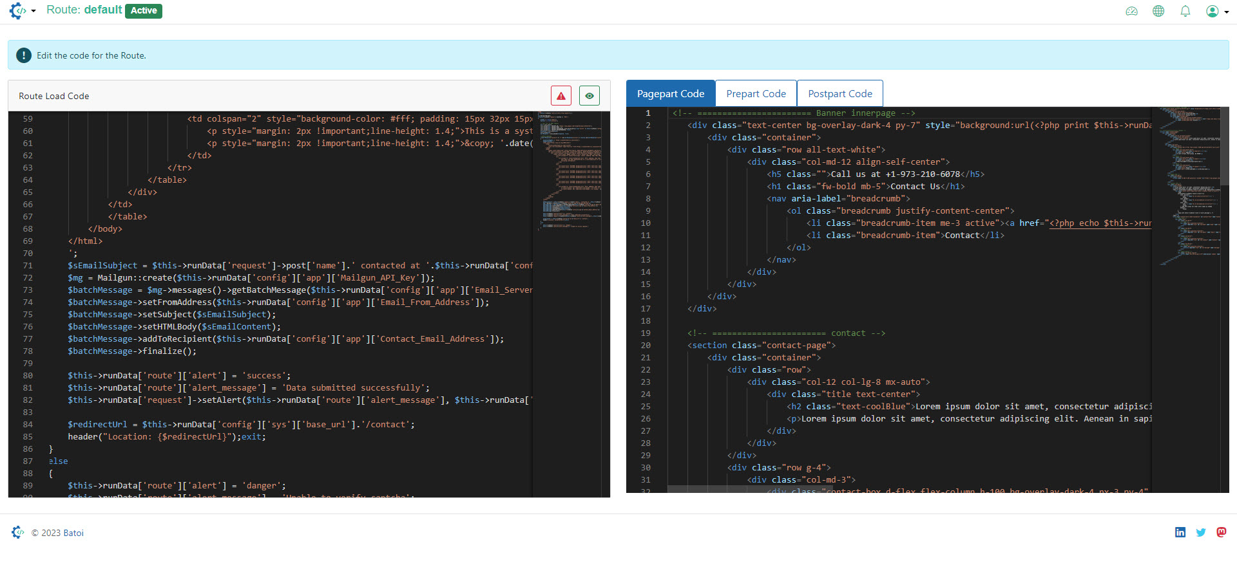
Task: Click the setSubject($sEmailSubject) line
Action: point(172,315)
